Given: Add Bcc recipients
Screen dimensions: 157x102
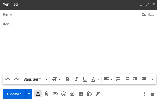Looking at the screenshot, I should (x=151, y=14).
